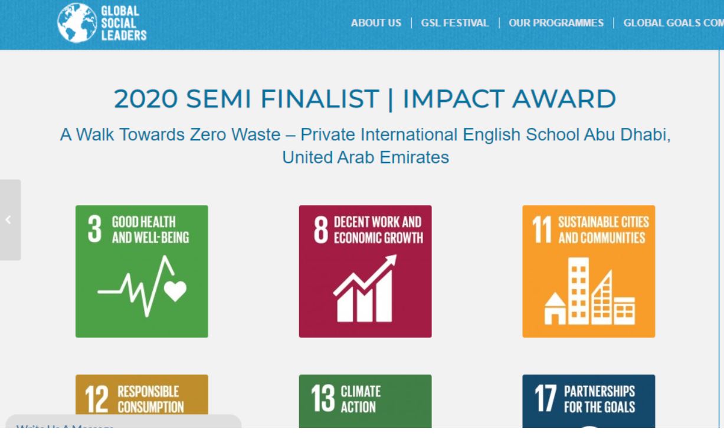Open the GLOBAL GOALS COM menu item
This screenshot has height=447, width=724.
coord(673,23)
